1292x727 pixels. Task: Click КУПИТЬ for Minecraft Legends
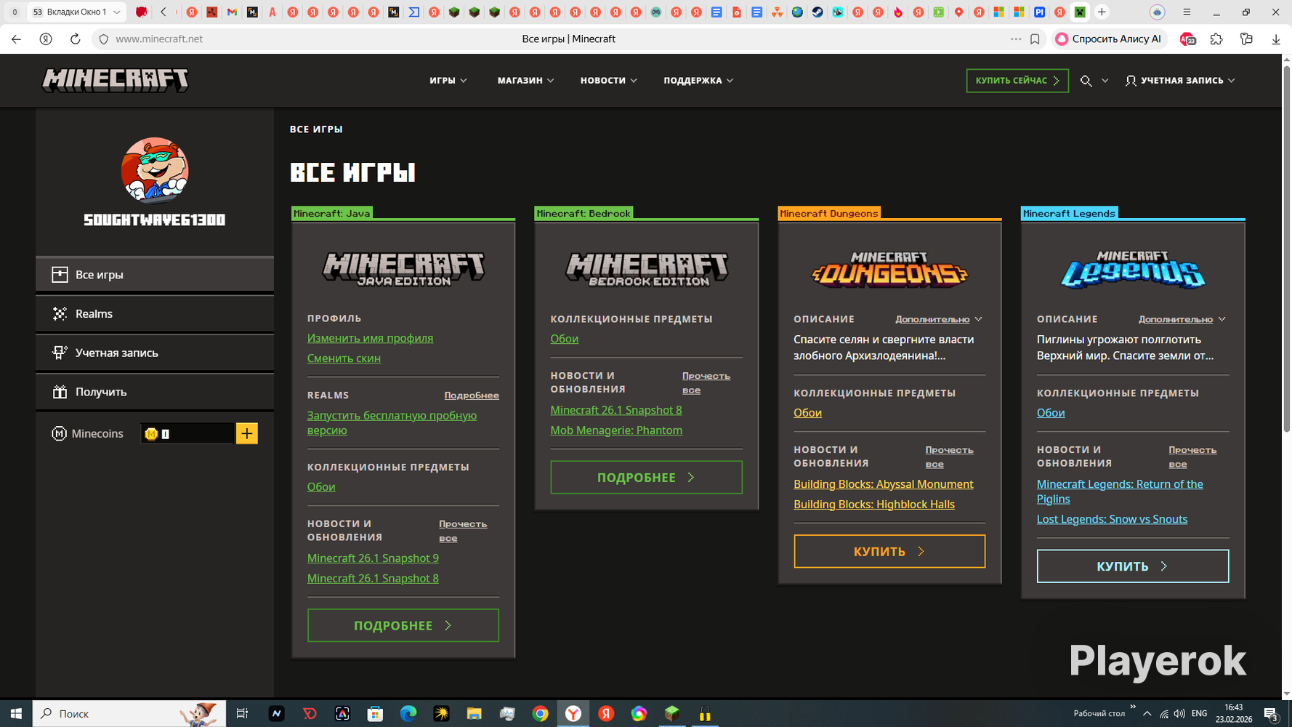tap(1133, 566)
